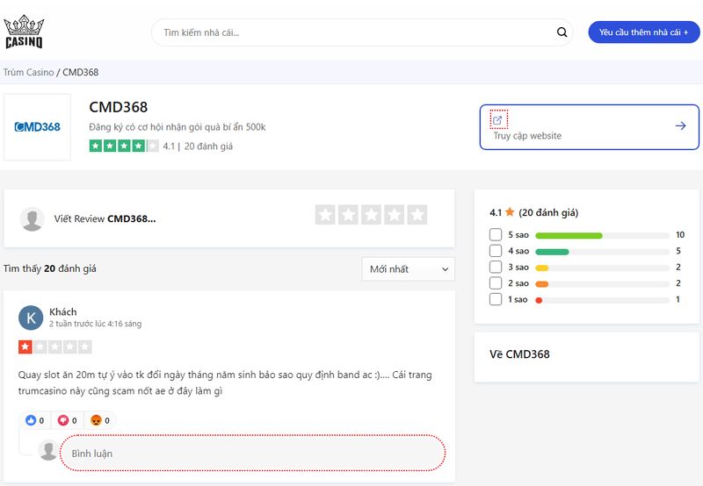Screen dimensions: 703x486
Task: Click the right arrow in Truy cập website box
Action: point(680,125)
